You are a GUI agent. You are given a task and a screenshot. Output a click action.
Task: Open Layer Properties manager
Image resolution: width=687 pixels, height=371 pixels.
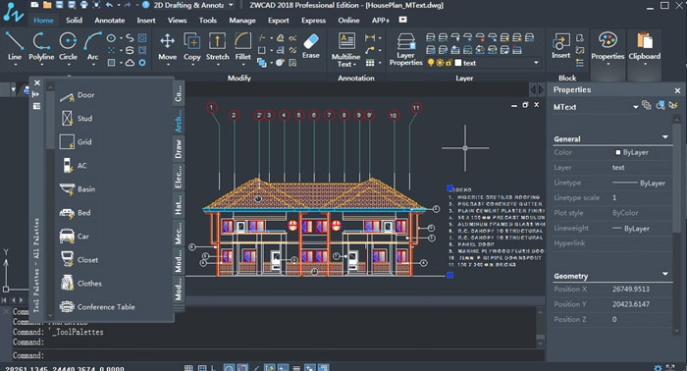(x=405, y=49)
